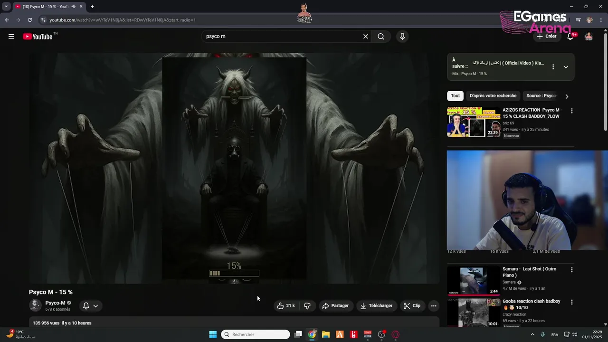608x342 pixels.
Task: Open the AZIZOS REACTION thumbnail
Action: click(x=474, y=122)
